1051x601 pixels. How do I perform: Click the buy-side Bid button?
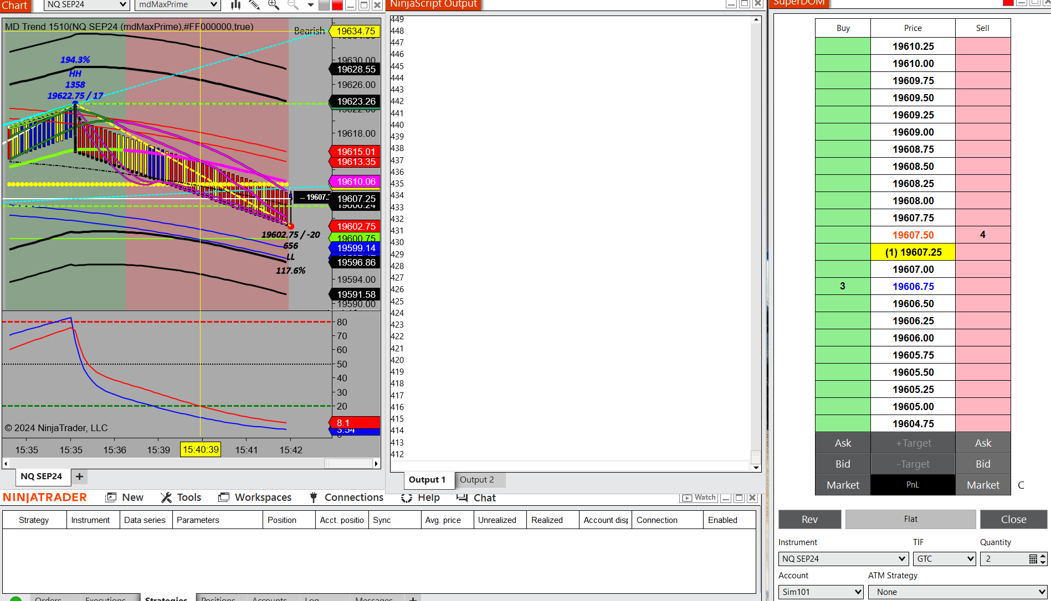(x=843, y=464)
